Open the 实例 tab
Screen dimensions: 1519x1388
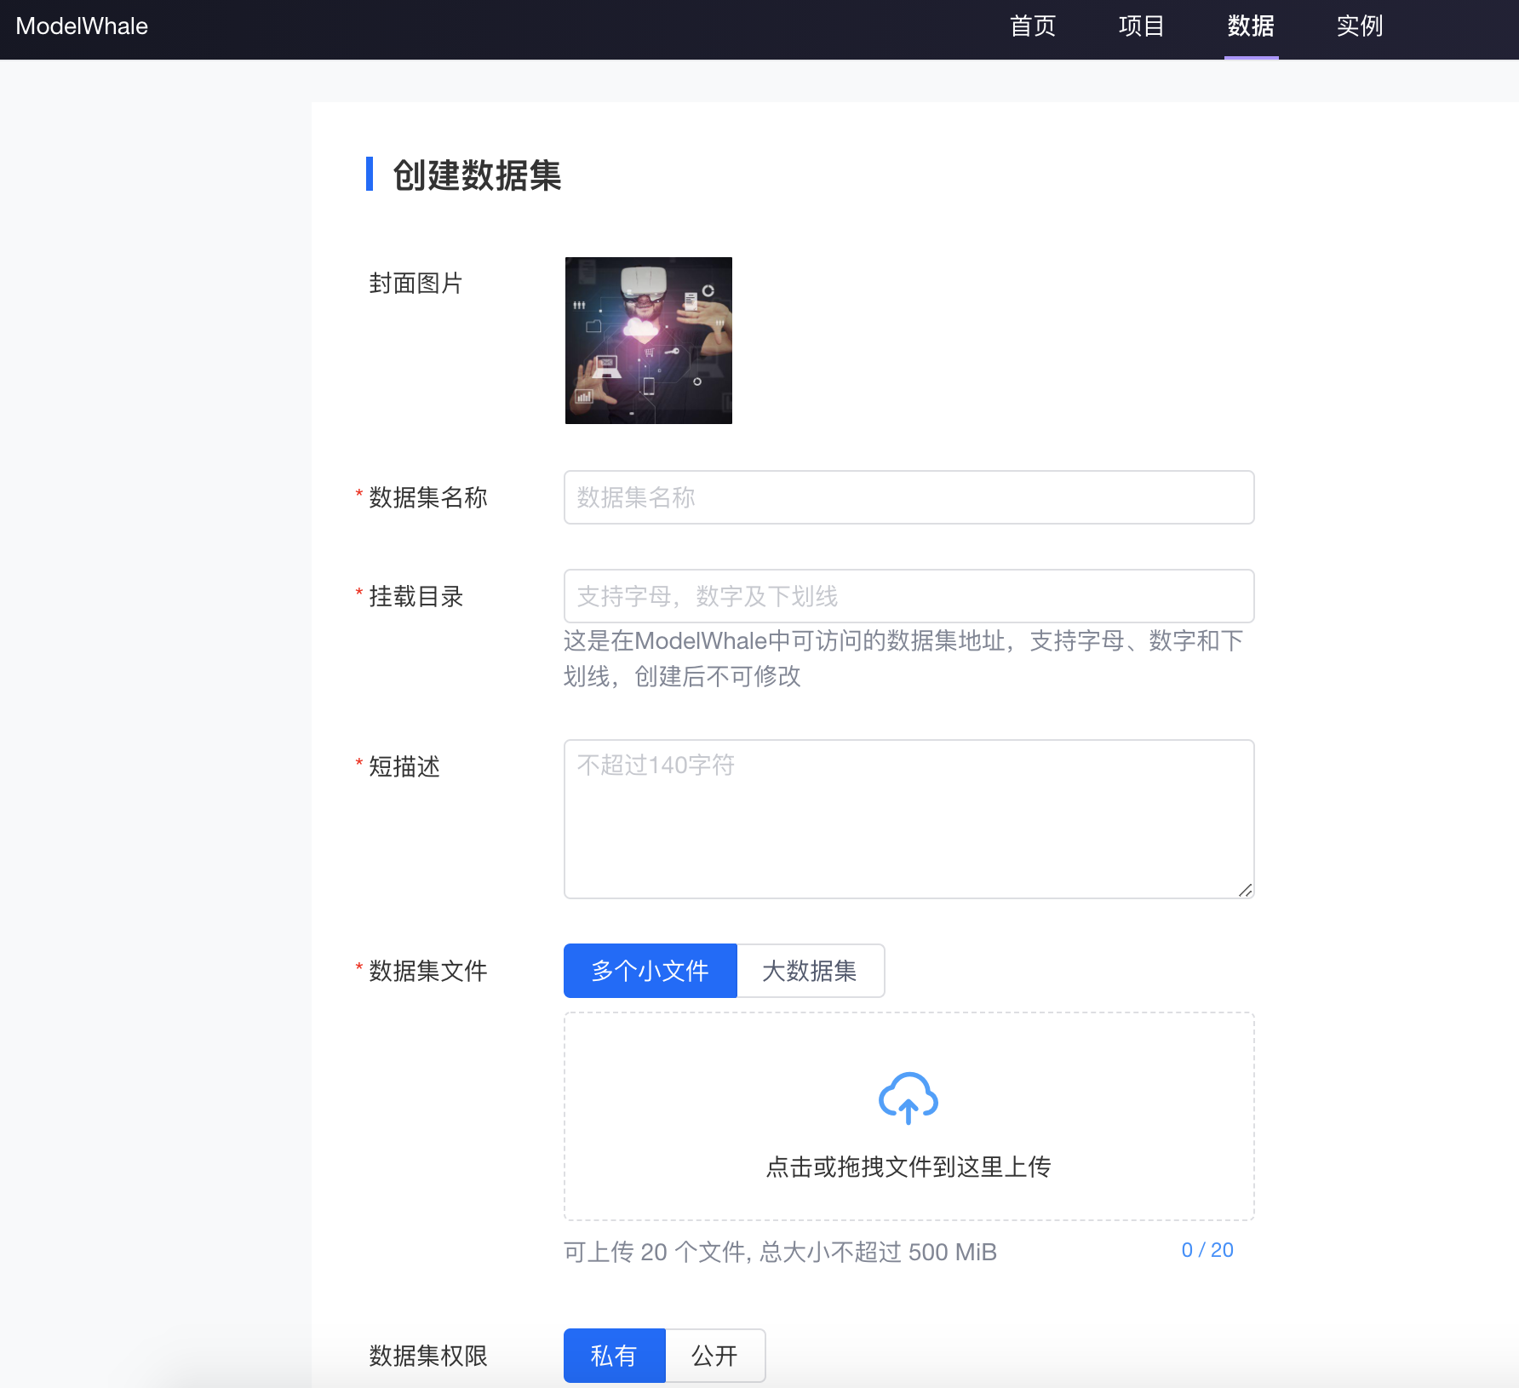[1359, 26]
